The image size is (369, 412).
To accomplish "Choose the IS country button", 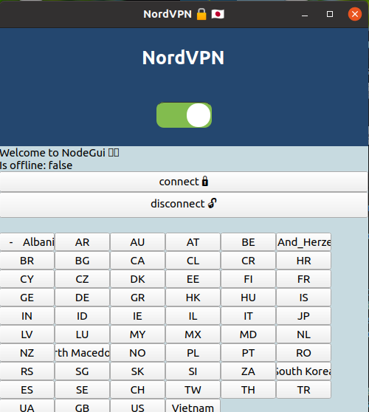I will [303, 298].
